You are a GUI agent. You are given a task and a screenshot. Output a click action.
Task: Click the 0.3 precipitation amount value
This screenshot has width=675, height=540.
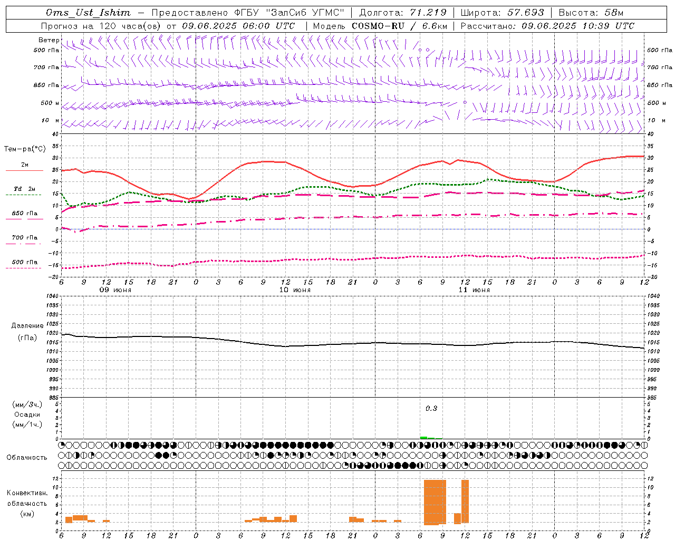point(431,408)
